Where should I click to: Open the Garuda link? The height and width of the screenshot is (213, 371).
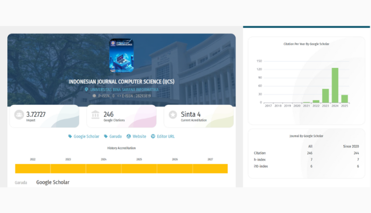point(115,137)
